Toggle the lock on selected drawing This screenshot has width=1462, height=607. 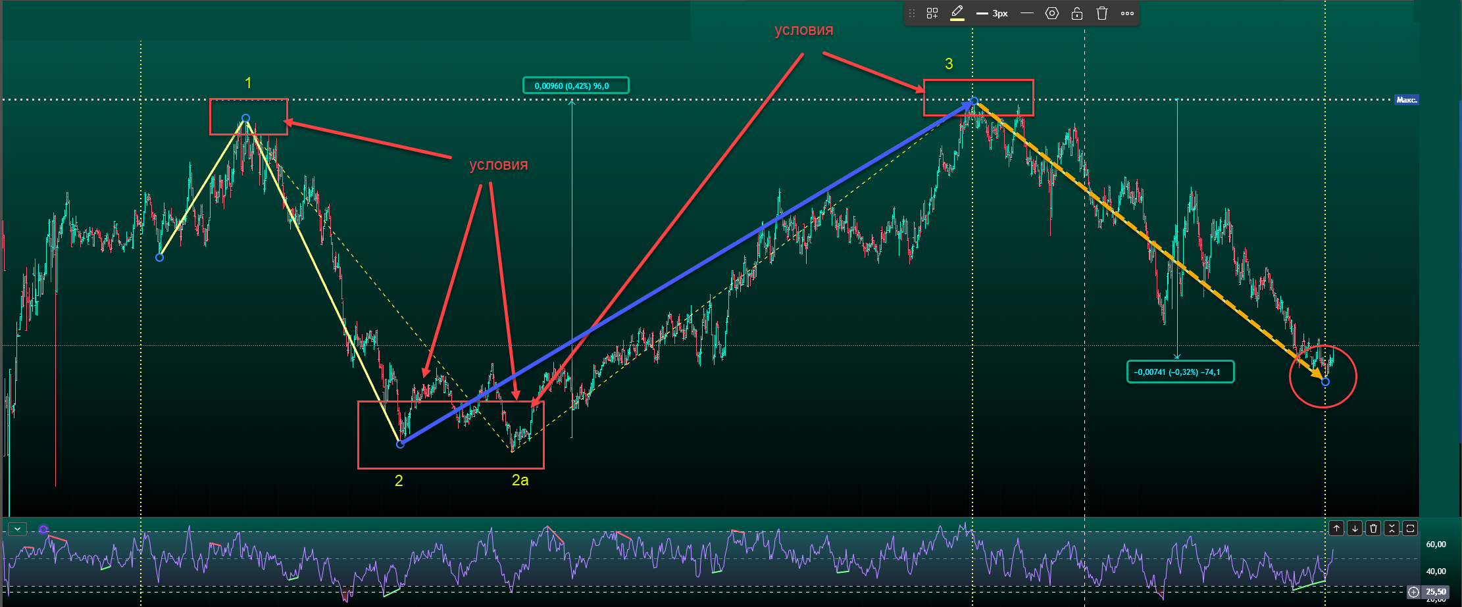(1077, 13)
